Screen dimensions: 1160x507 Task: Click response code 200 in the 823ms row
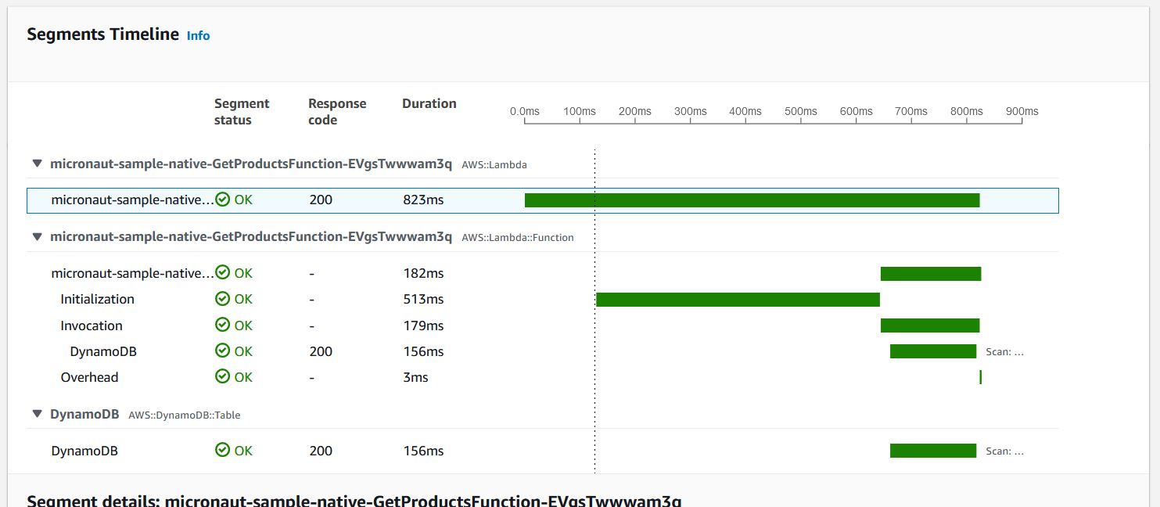[x=321, y=200]
